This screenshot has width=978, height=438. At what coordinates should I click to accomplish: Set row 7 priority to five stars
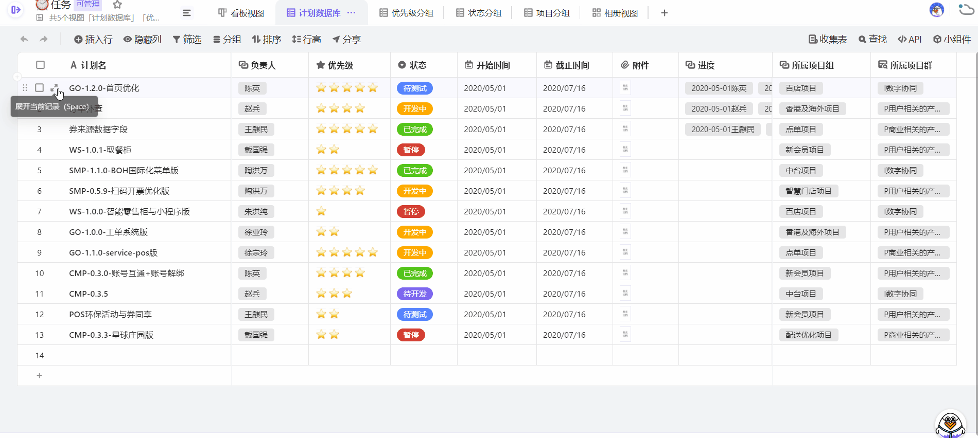click(x=373, y=211)
